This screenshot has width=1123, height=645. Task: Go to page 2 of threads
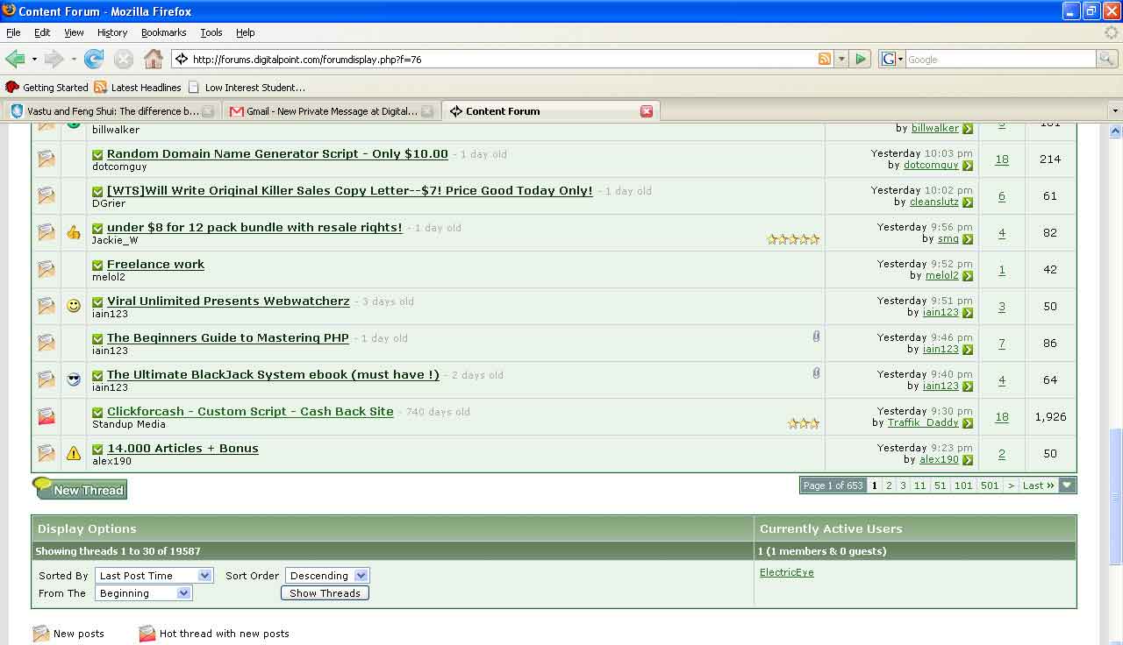(889, 486)
